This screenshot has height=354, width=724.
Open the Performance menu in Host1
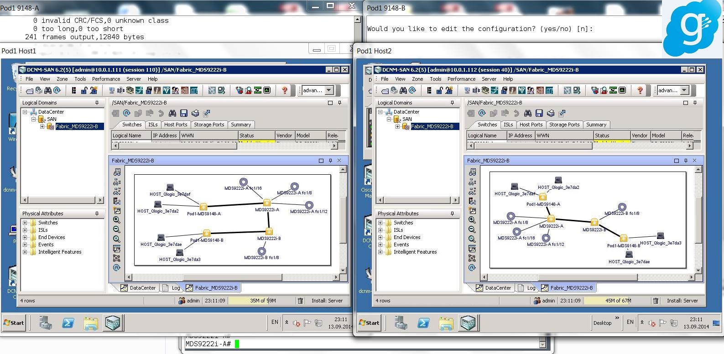[x=106, y=79]
